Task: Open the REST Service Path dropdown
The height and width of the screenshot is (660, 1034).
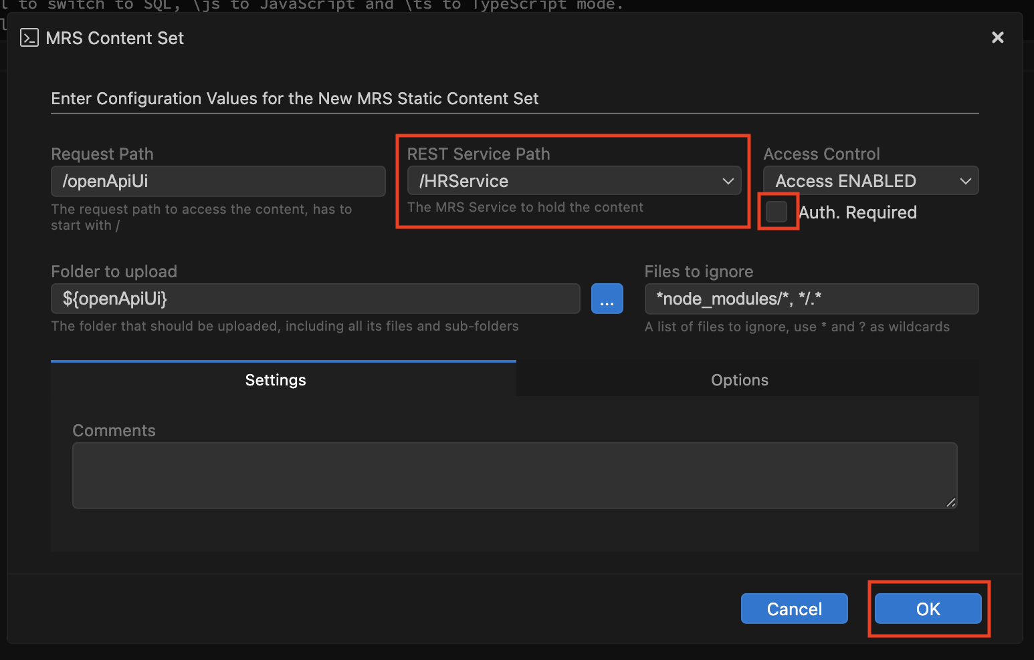Action: click(x=574, y=181)
